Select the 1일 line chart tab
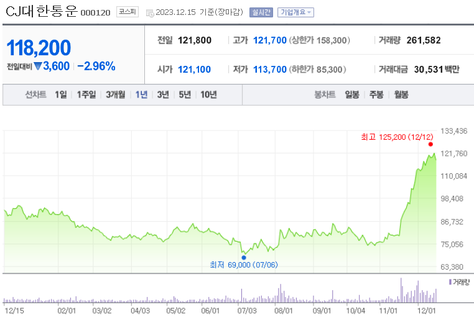This screenshot has width=474, height=323. coord(61,95)
